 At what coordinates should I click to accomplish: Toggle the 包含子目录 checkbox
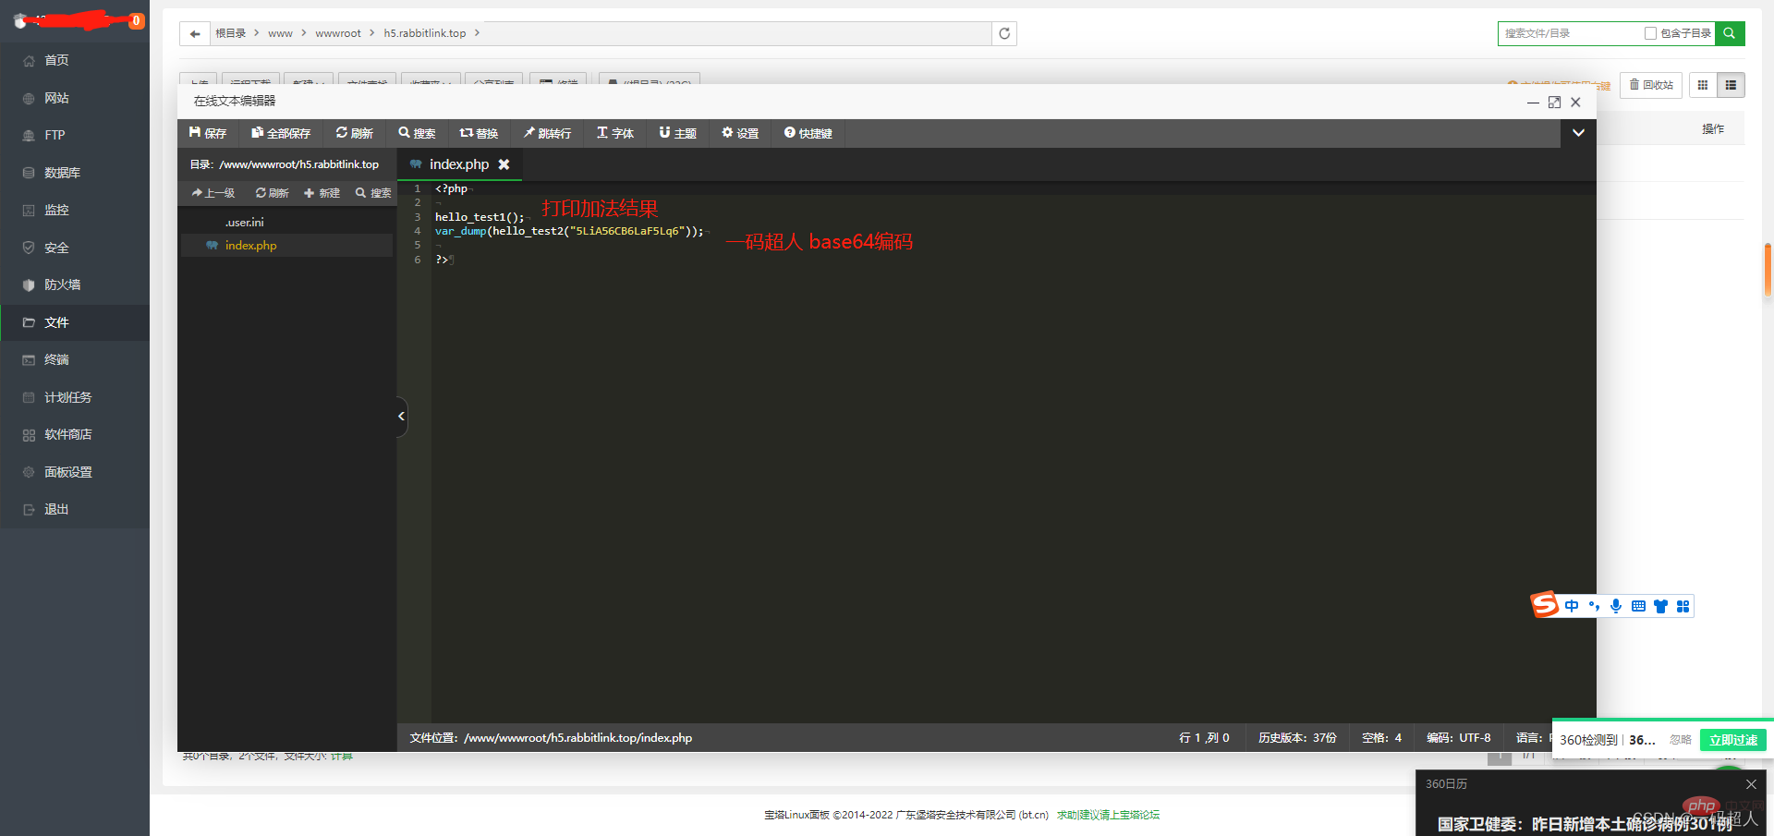coord(1650,33)
